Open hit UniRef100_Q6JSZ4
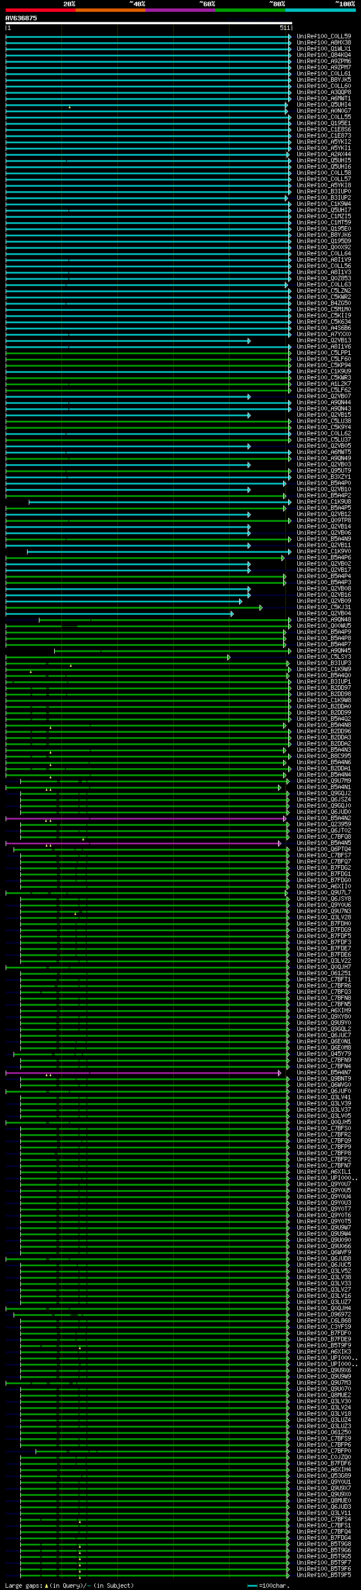 [x=323, y=800]
